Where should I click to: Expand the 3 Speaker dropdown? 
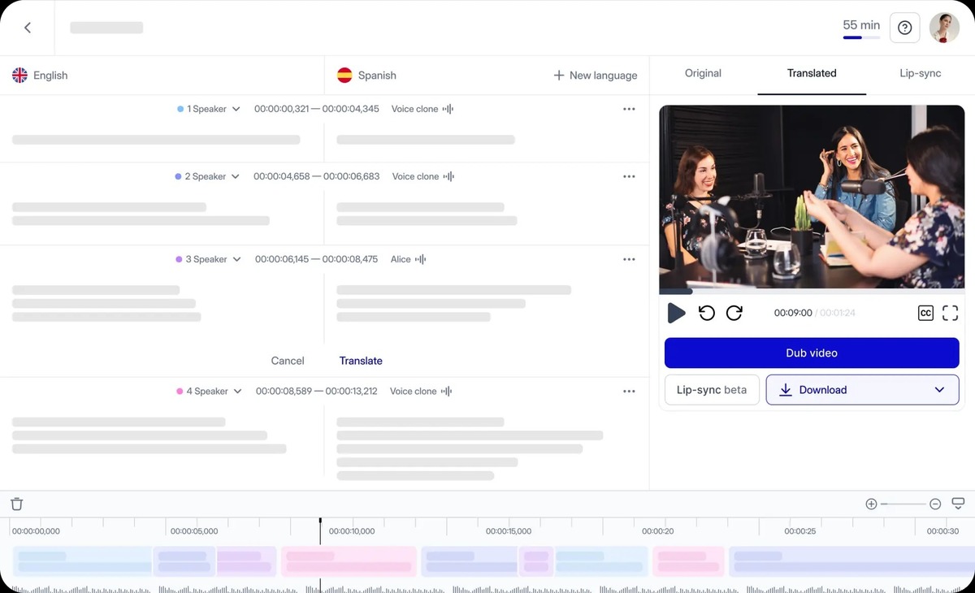point(236,259)
